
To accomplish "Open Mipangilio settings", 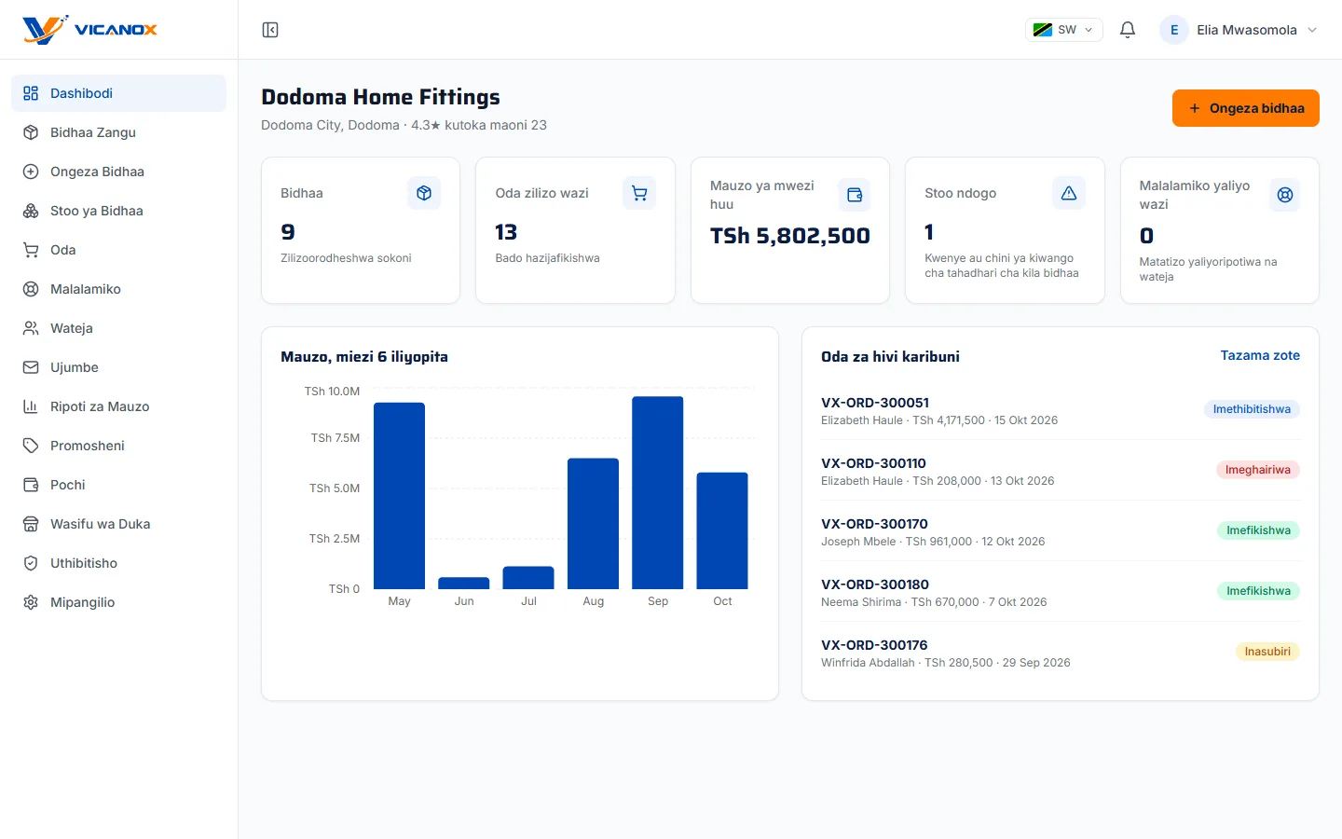I will tap(118, 602).
